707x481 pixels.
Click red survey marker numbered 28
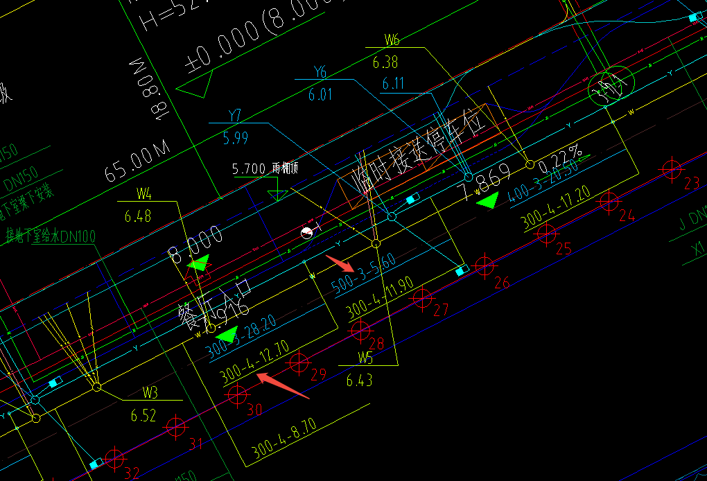(360, 331)
